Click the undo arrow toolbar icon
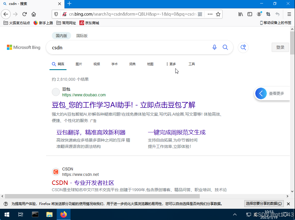 coord(277,14)
